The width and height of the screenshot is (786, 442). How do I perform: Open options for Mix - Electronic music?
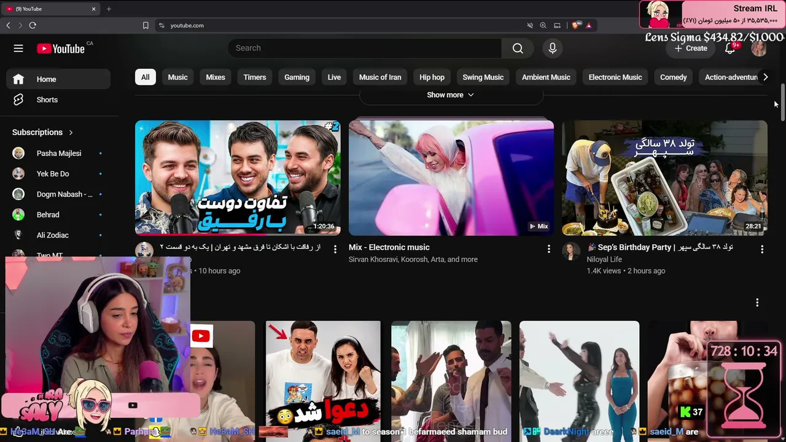point(548,249)
